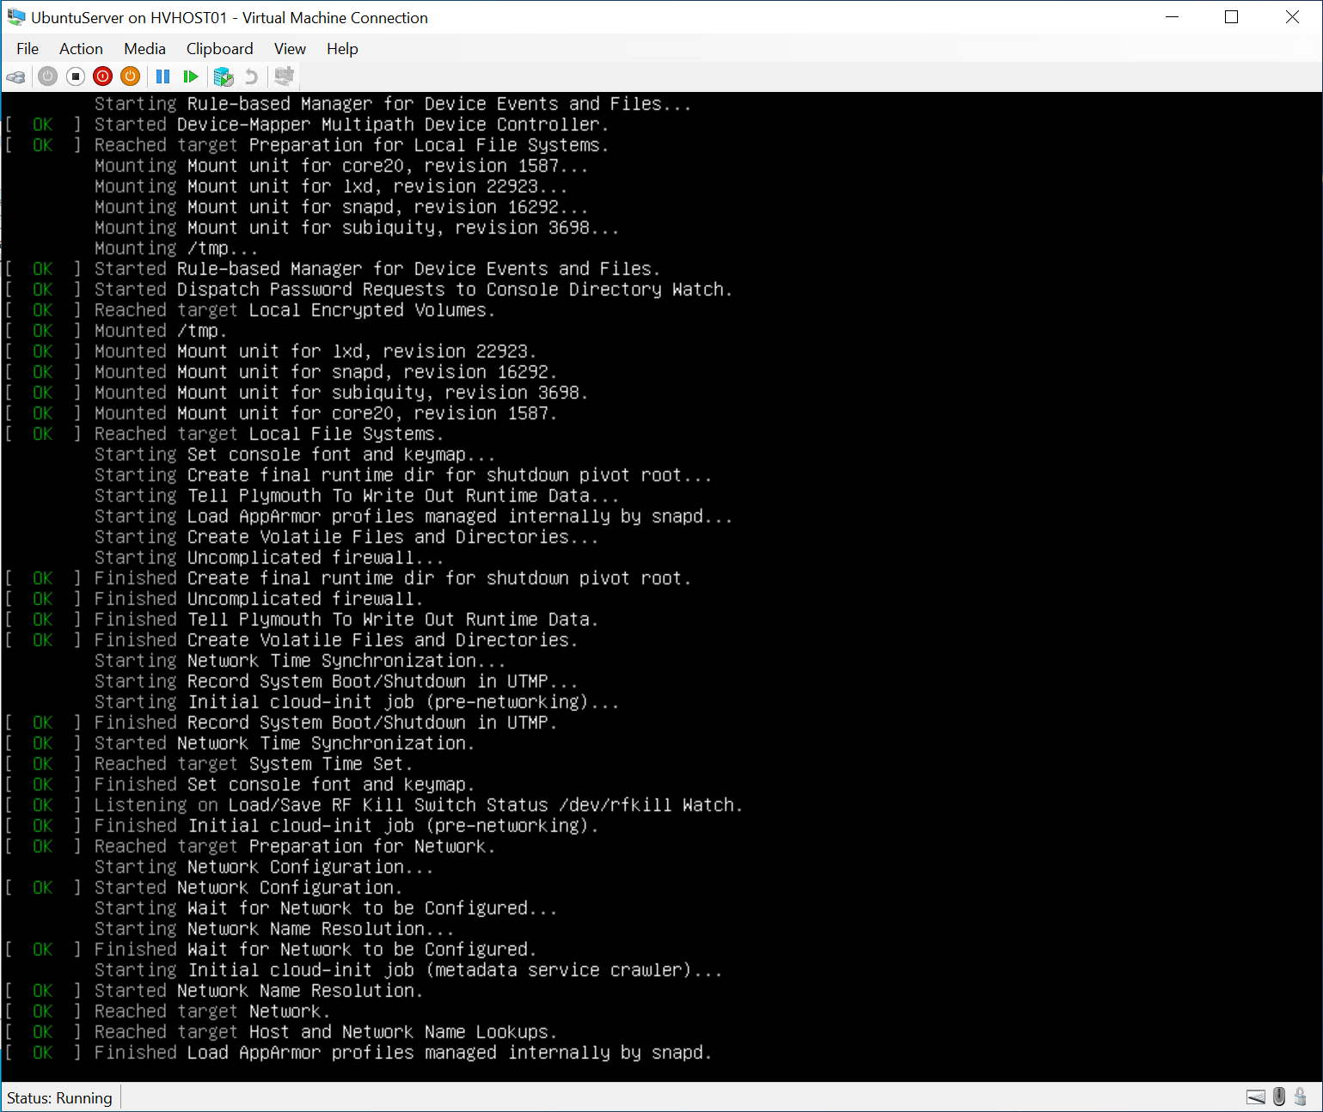1323x1112 pixels.
Task: Click the orange Save state icon
Action: point(130,76)
